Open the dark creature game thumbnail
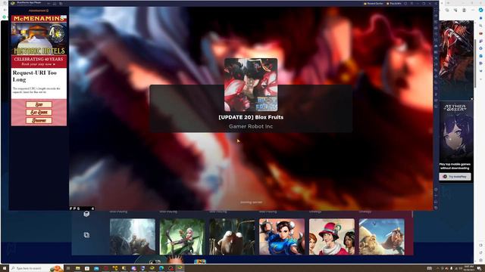 coord(232,236)
